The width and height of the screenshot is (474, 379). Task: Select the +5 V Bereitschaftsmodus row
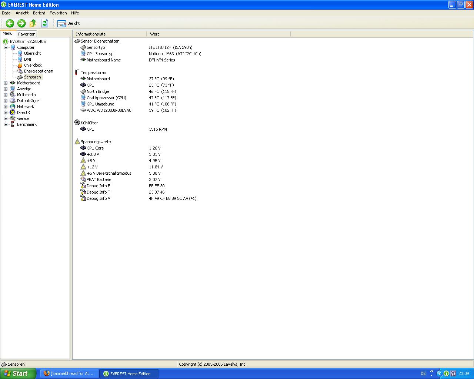point(120,173)
